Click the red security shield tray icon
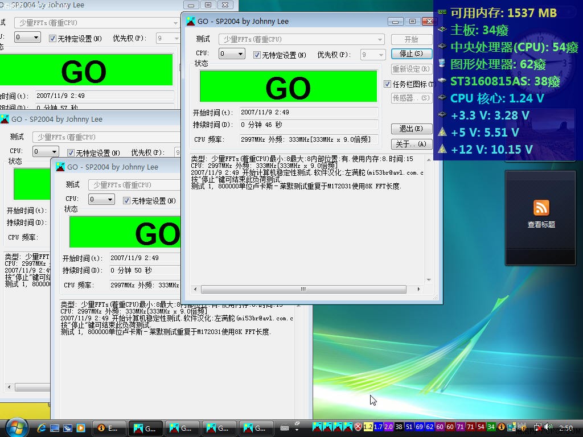583x437 pixels. click(x=358, y=427)
